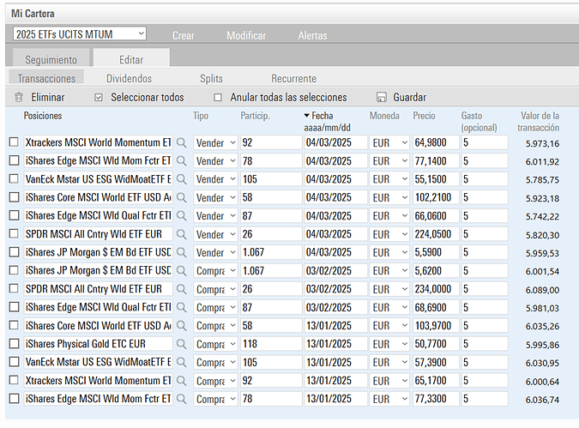Open Moneda dropdown for iShares Edge Mom Fctr Compra row
Screen dimensions: 579x428
tap(389, 399)
